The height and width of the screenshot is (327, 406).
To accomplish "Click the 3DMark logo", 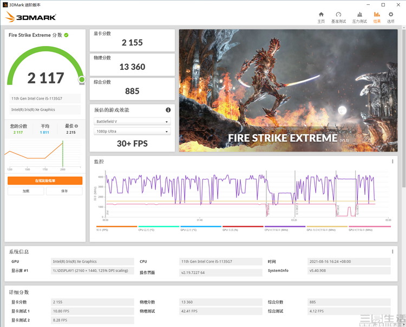I will 31,17.
